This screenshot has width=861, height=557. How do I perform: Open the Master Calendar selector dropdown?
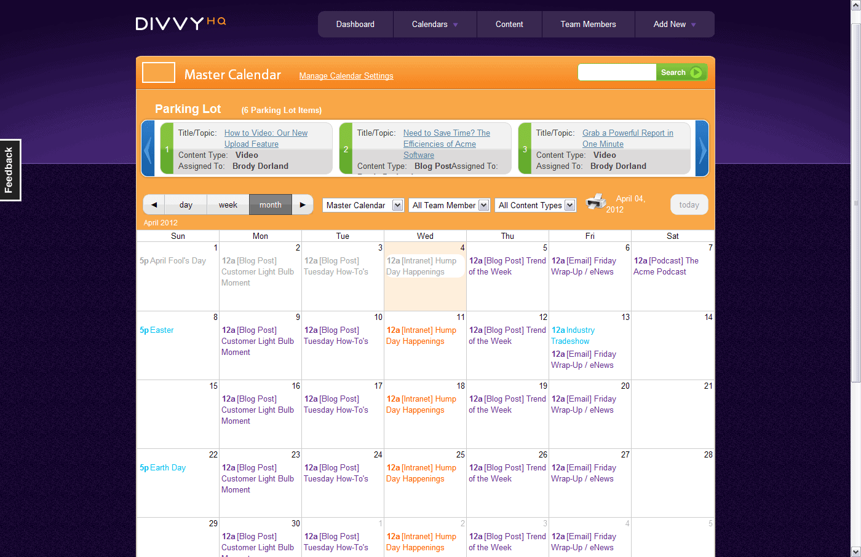pos(363,204)
